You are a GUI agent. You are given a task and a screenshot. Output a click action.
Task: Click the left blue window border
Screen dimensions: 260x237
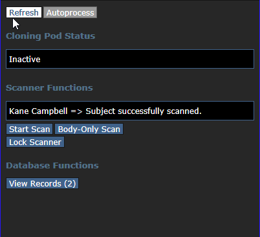click(1, 119)
